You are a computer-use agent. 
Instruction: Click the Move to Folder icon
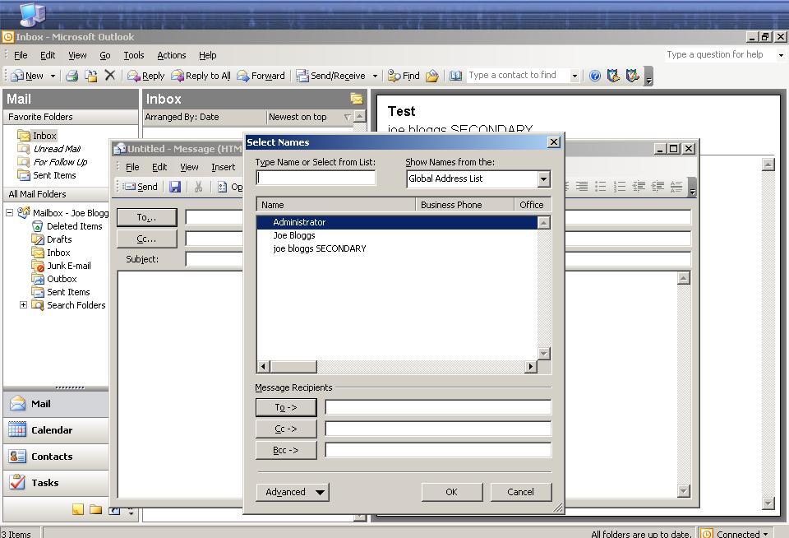(x=91, y=76)
